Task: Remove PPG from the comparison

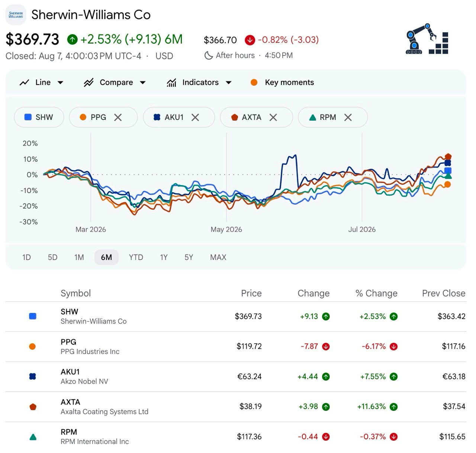Action: coord(118,117)
